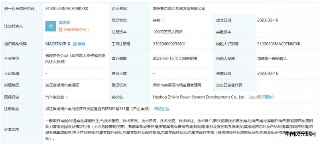Click the business registration number 330504000293801

pos(169,44)
